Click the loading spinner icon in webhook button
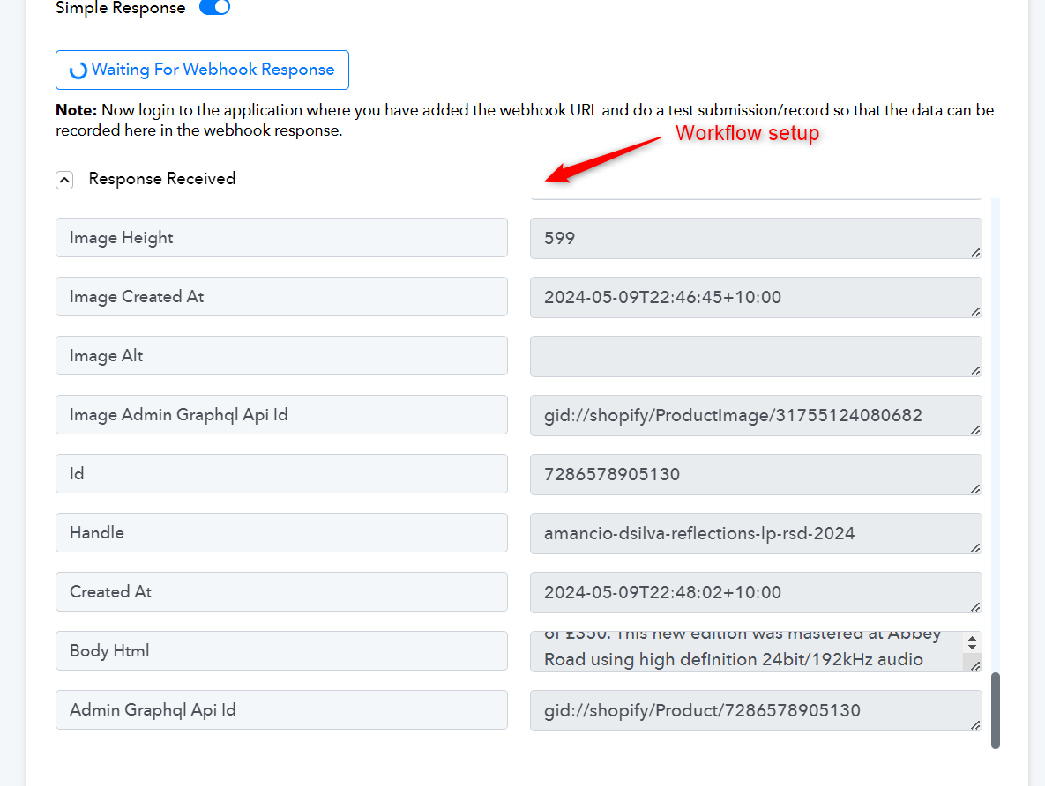The image size is (1045, 786). point(78,70)
